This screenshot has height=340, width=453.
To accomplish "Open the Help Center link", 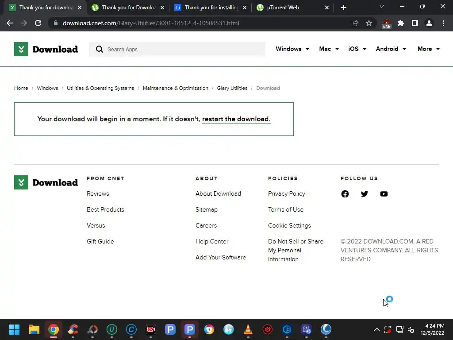I will pos(212,241).
